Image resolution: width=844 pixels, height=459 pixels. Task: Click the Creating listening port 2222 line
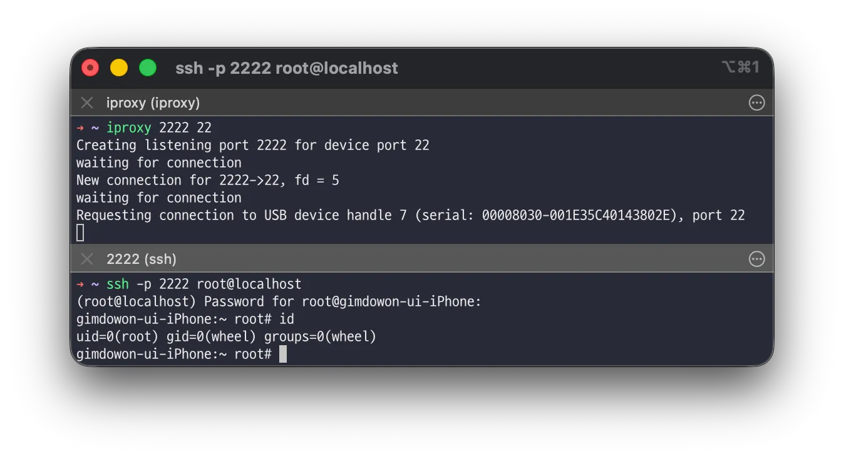coord(253,145)
